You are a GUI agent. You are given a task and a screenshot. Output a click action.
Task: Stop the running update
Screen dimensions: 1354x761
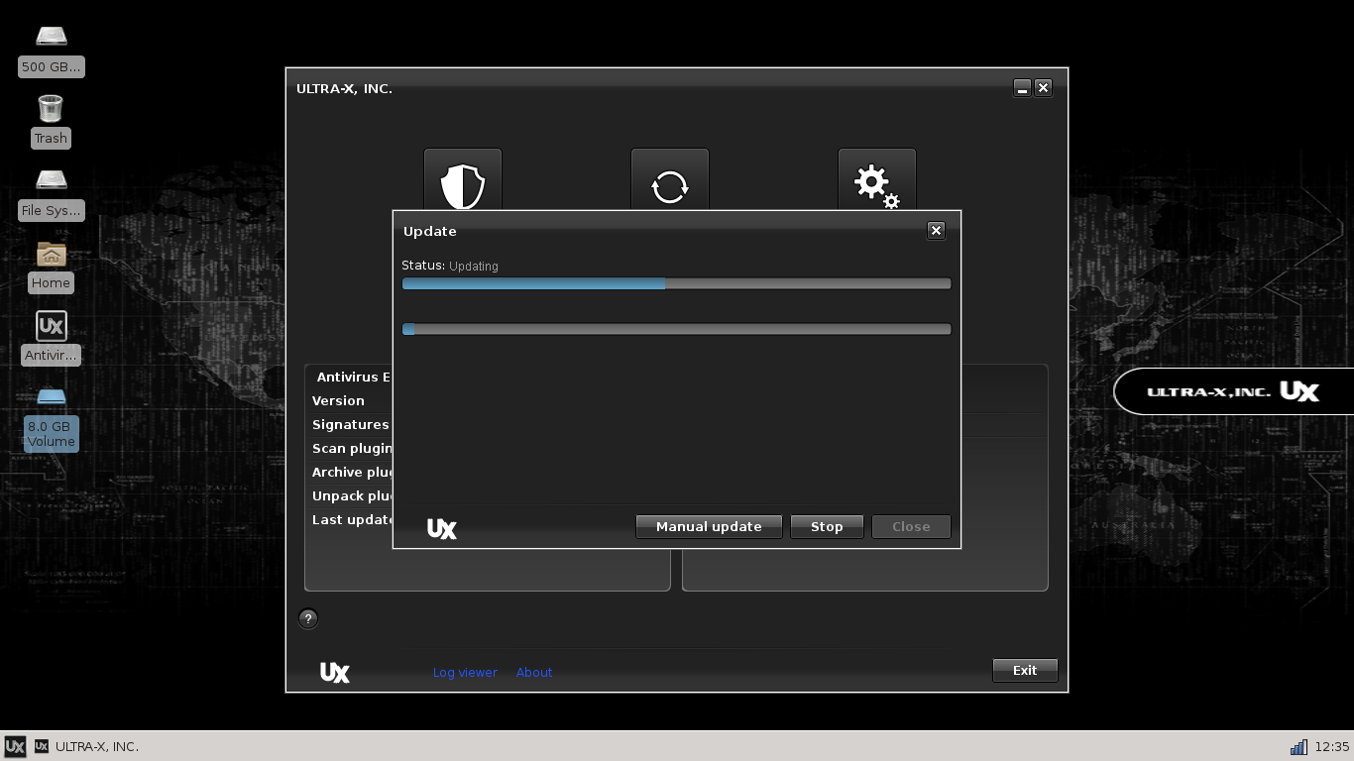(x=826, y=527)
